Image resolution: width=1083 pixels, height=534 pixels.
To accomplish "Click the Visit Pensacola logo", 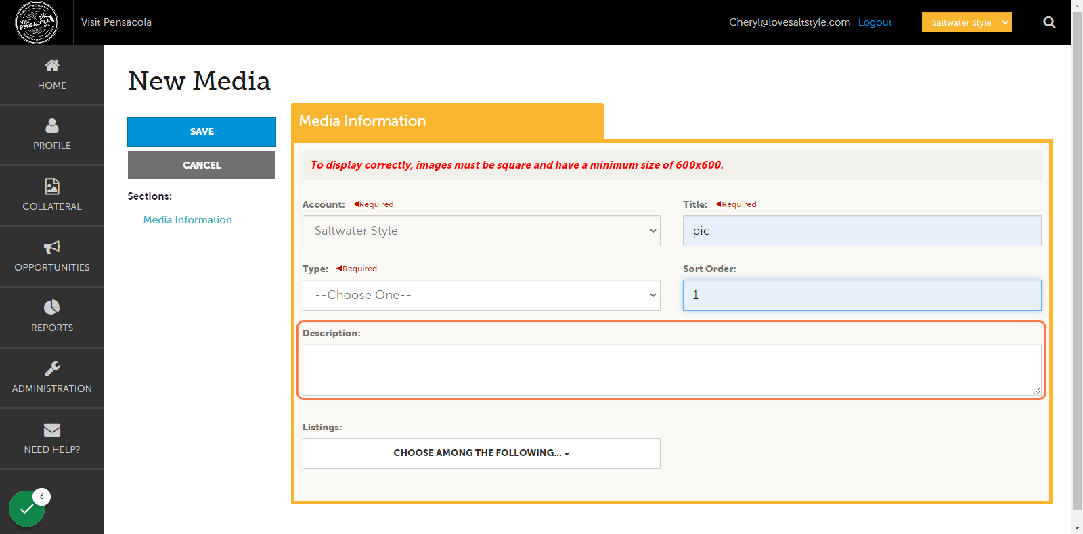I will 37,22.
